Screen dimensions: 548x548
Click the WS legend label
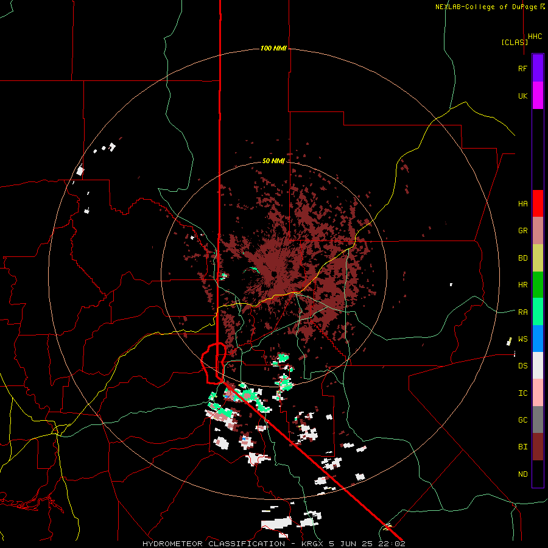522,339
